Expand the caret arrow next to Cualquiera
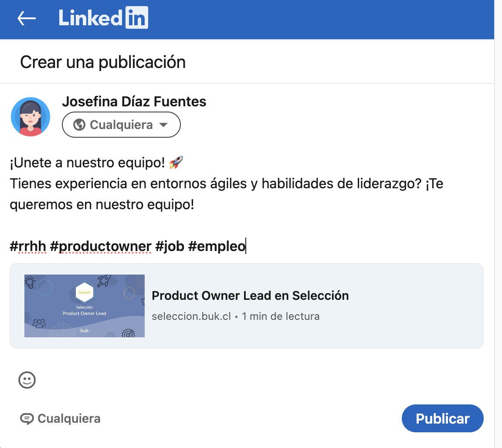 [163, 125]
